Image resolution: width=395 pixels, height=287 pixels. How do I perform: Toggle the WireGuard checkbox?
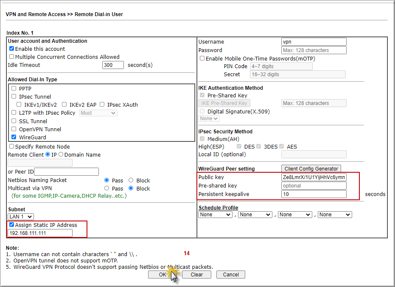tap(14, 137)
